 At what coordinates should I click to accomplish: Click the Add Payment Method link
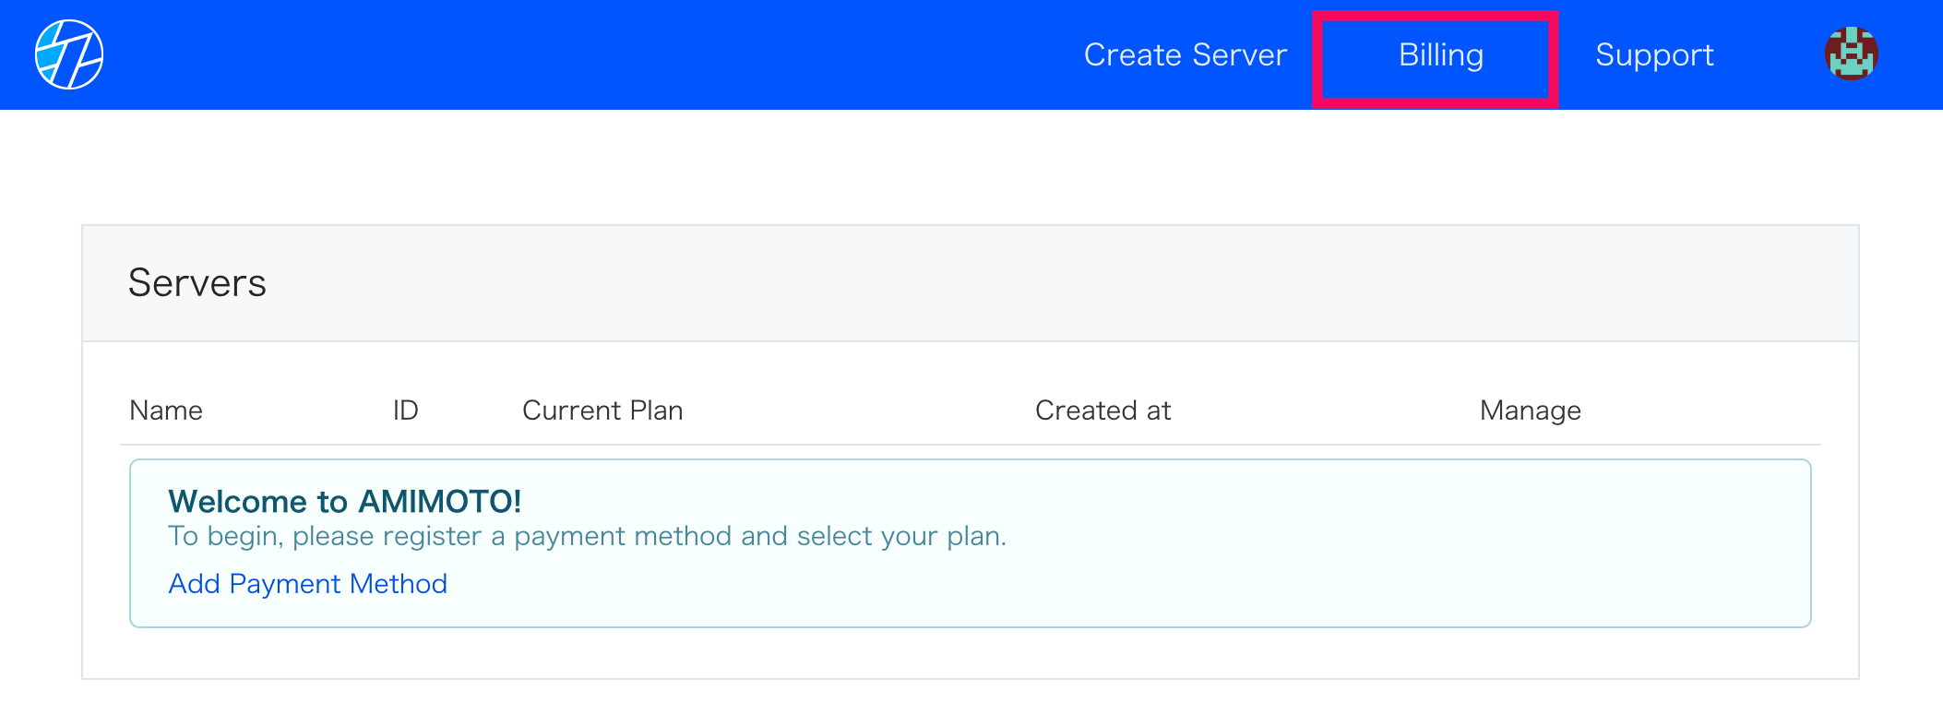307,584
